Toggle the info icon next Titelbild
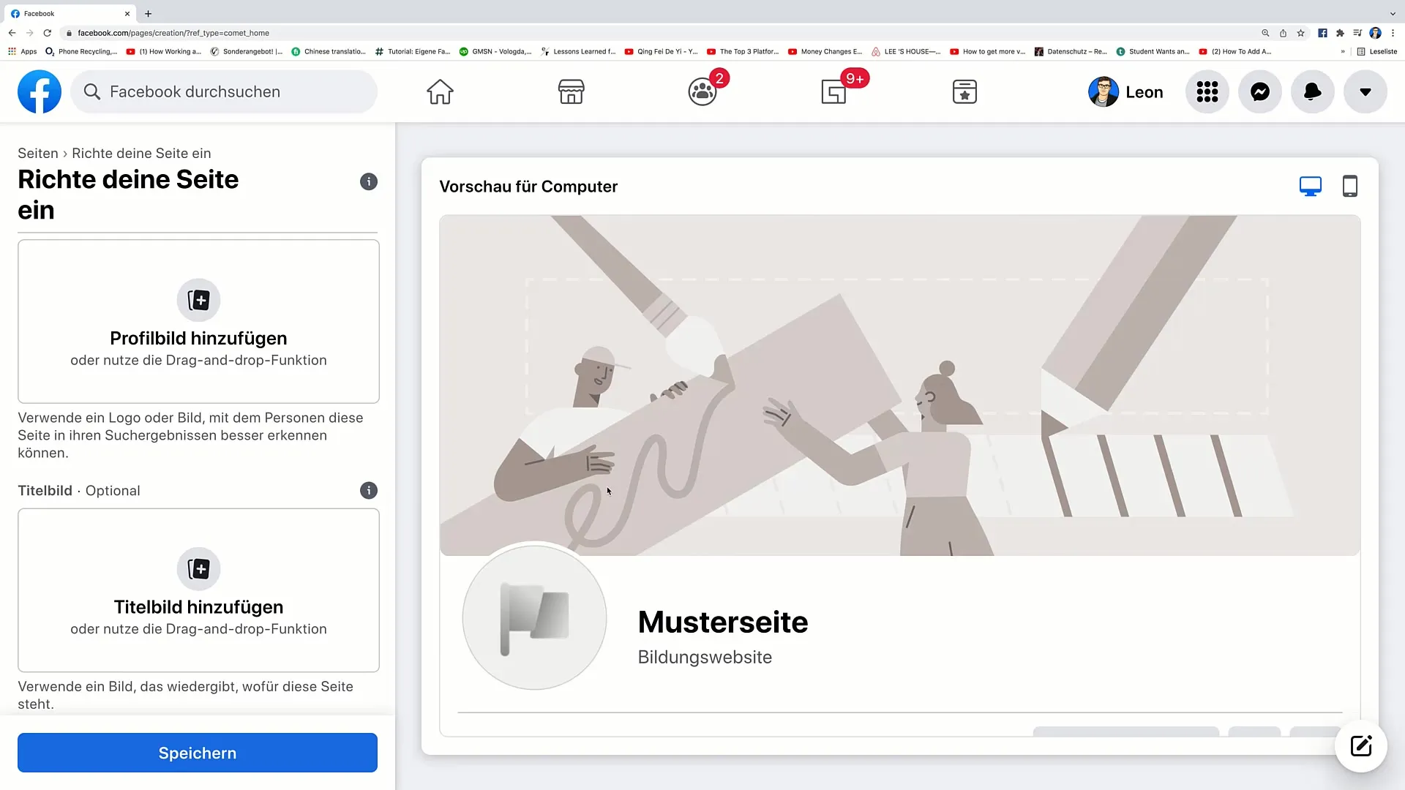This screenshot has height=790, width=1405. (x=367, y=490)
